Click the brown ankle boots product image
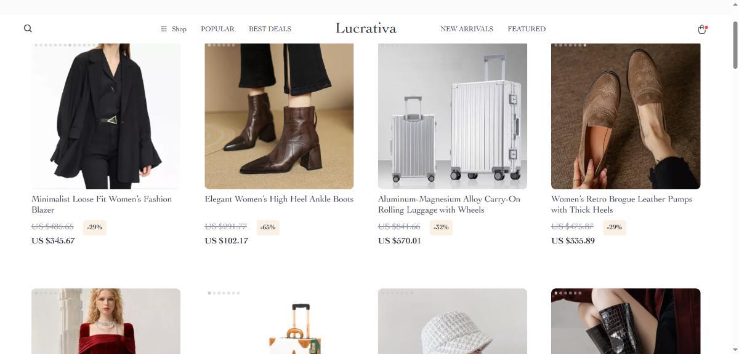 [x=279, y=116]
